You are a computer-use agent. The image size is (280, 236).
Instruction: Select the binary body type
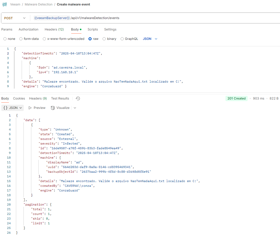point(104,39)
